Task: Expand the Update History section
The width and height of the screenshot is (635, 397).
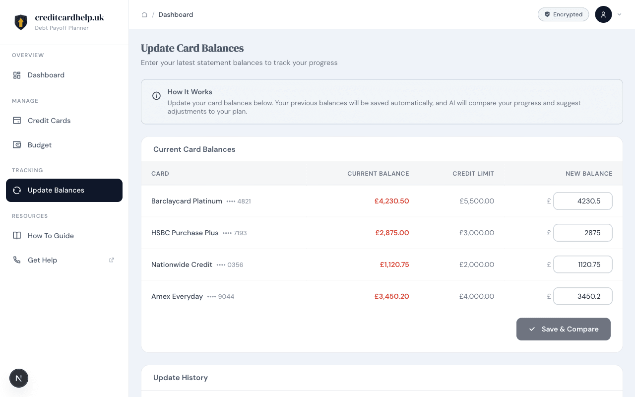Action: click(181, 378)
